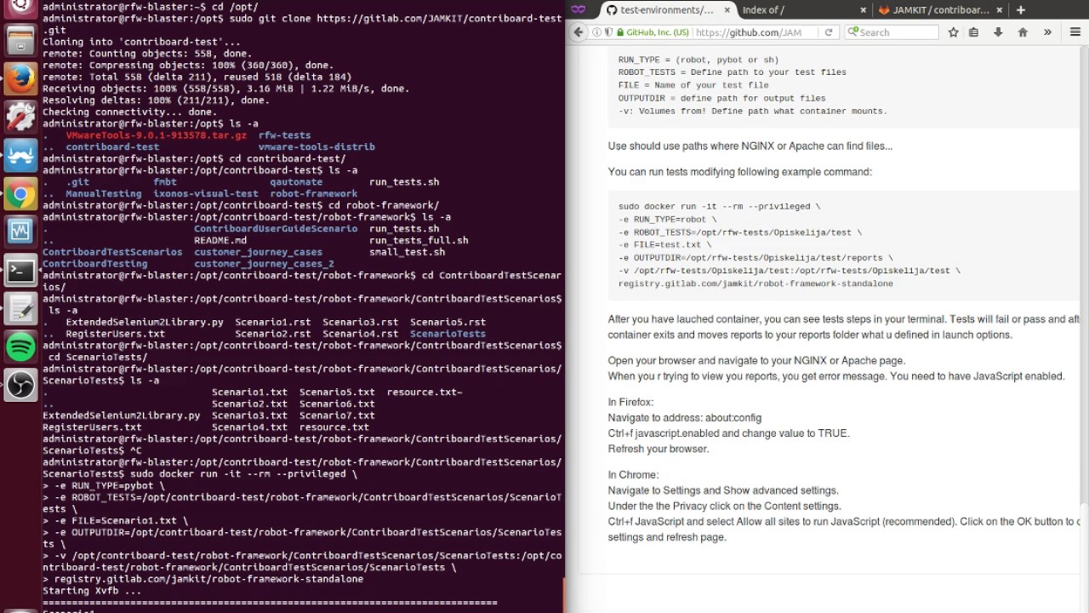Viewport: 1089px width, 613px height.
Task: Click tracking protection shield icon in URL bar
Action: click(x=607, y=32)
